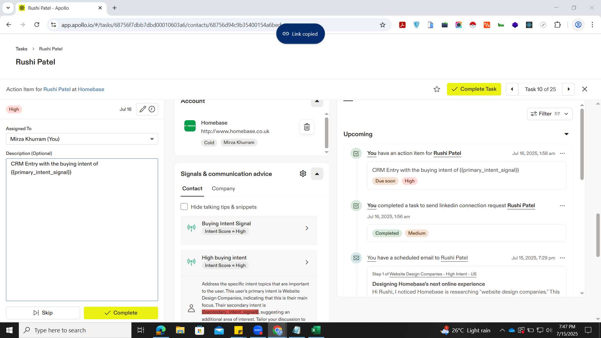Image resolution: width=601 pixels, height=338 pixels.
Task: Click the Due soon tag
Action: click(x=385, y=181)
